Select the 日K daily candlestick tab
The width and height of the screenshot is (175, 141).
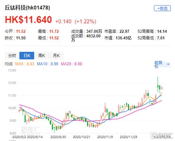click(27, 56)
